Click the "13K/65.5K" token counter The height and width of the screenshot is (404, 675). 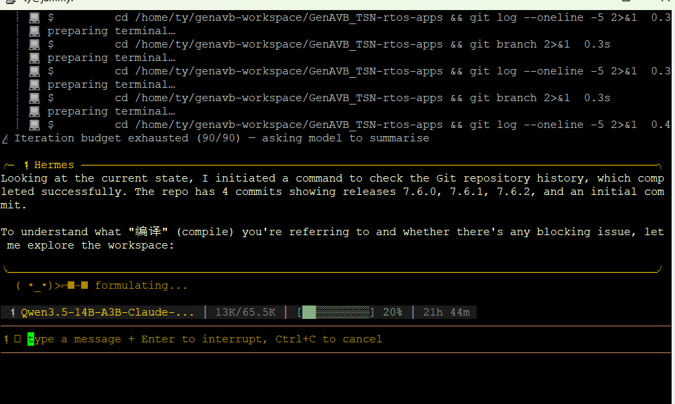pyautogui.click(x=245, y=312)
